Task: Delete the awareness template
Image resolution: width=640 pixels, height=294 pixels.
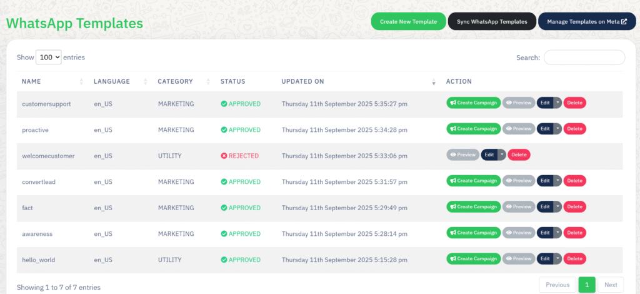Action: pos(575,233)
